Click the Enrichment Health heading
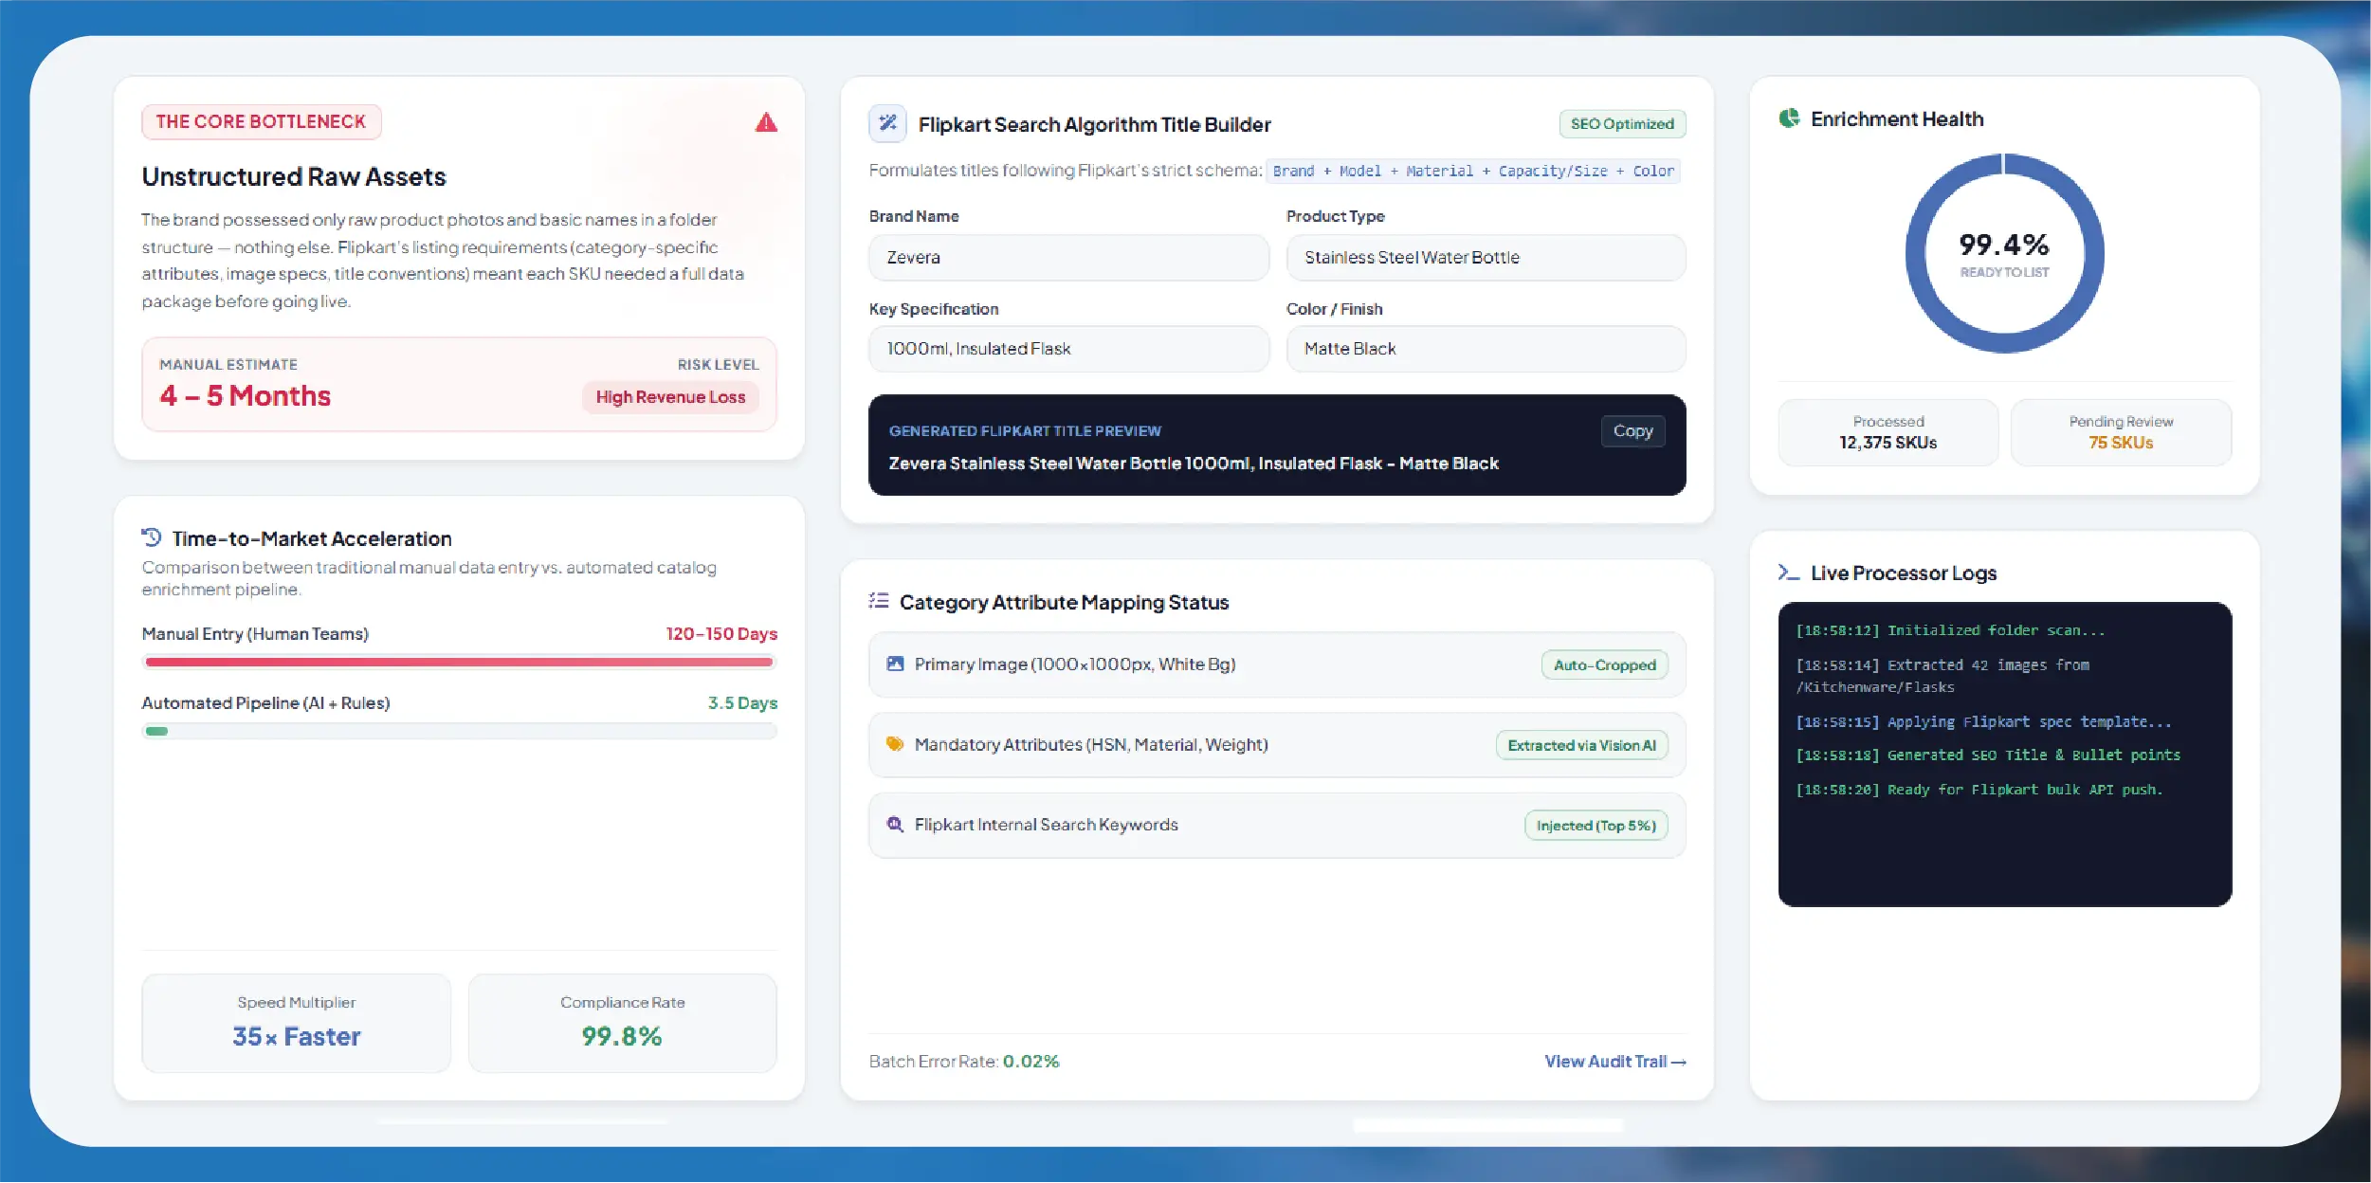 1897,118
